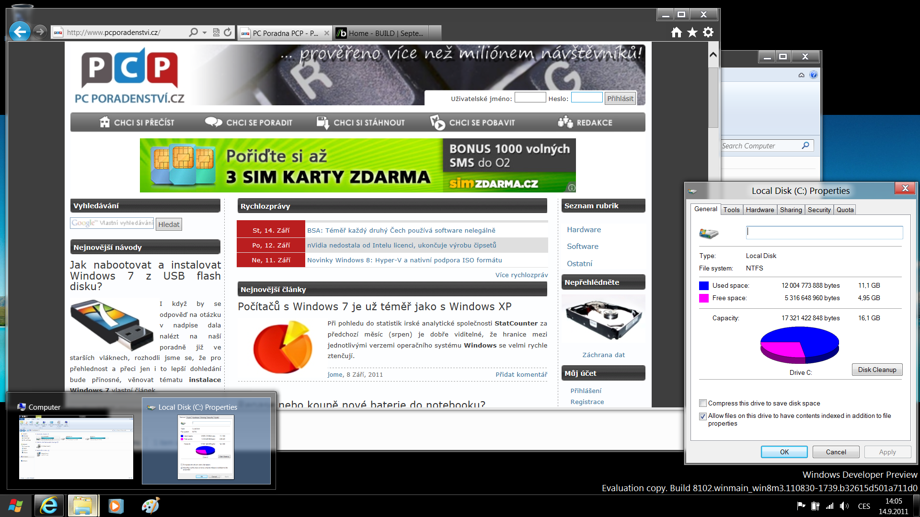Collapse ribbon chevron in Explorer window
This screenshot has width=920, height=517.
pos(801,75)
